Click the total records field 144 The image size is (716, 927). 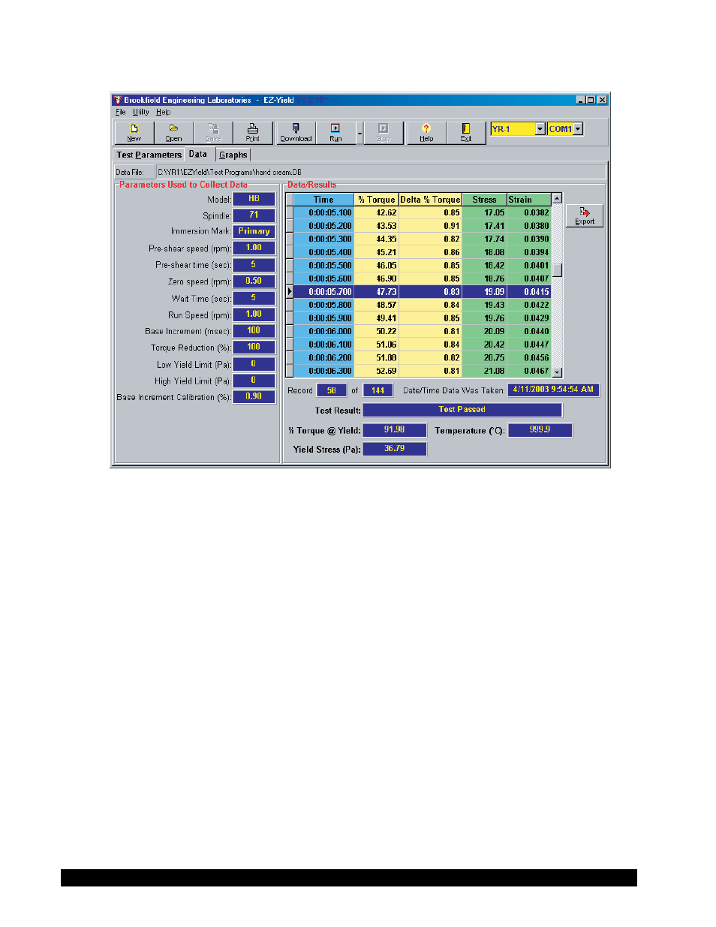(378, 390)
